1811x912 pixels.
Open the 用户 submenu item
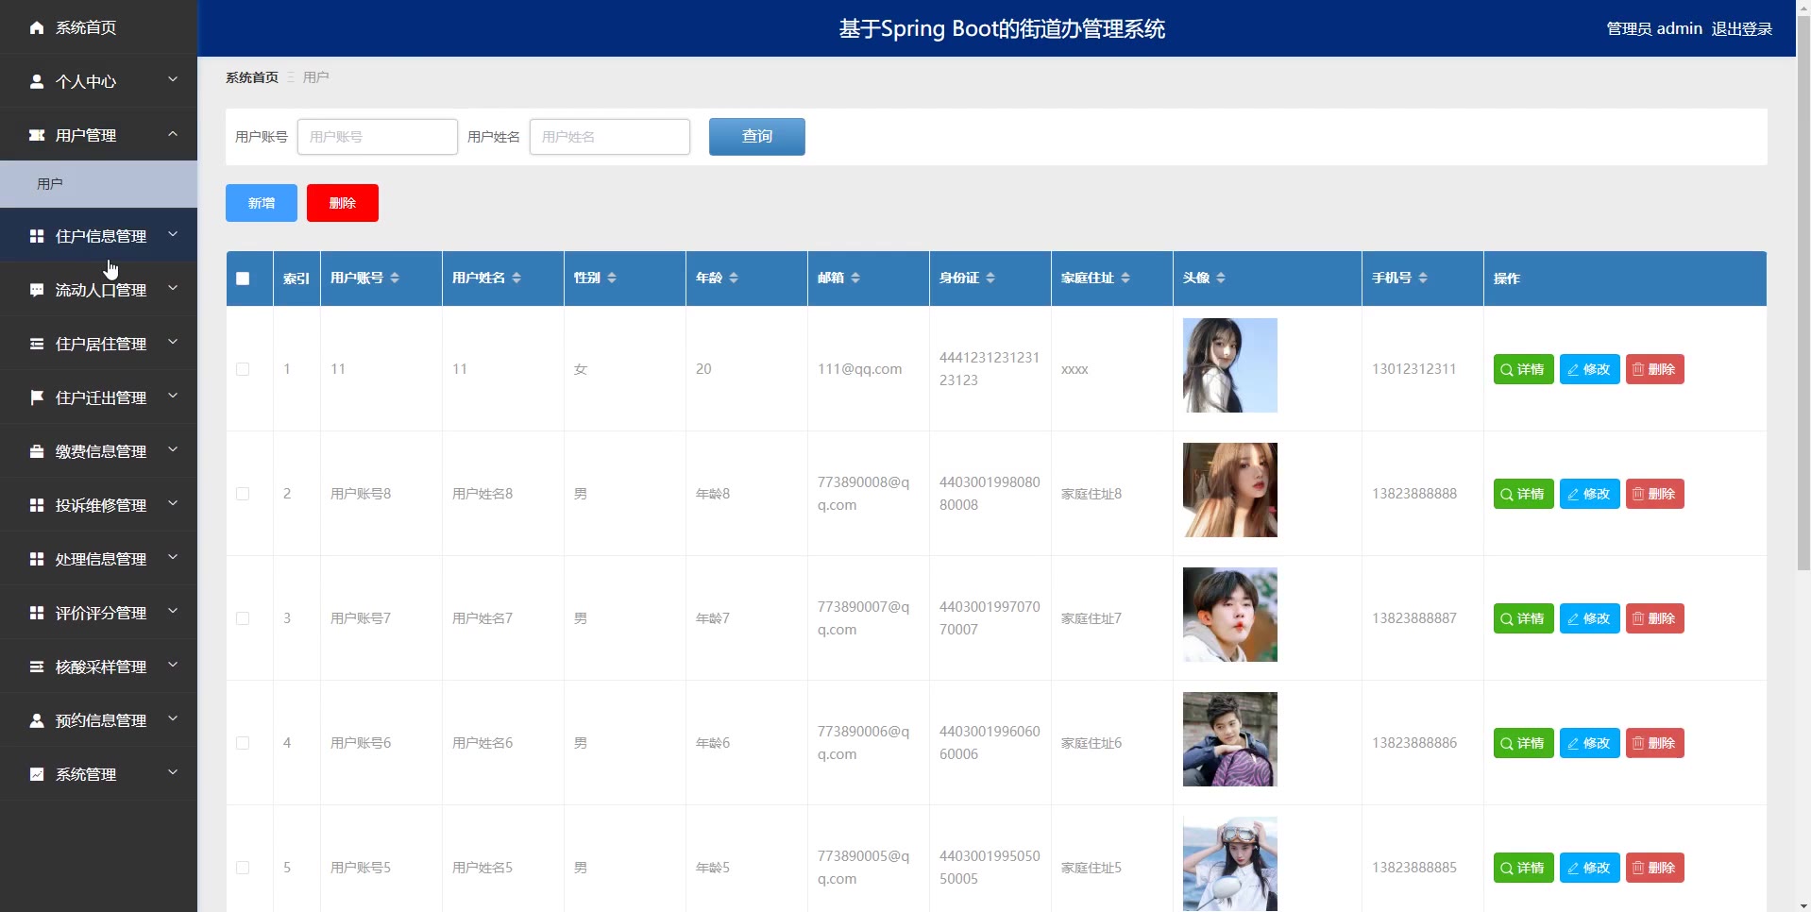(50, 184)
